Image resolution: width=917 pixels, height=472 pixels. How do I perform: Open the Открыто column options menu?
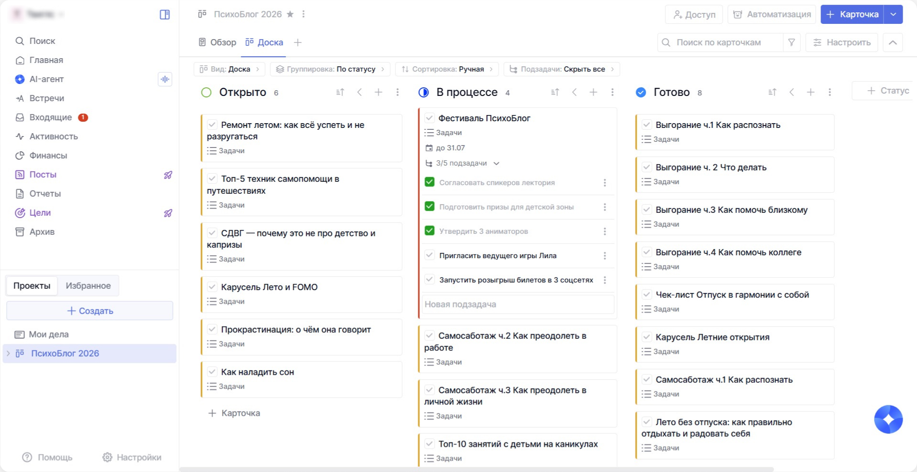(397, 92)
